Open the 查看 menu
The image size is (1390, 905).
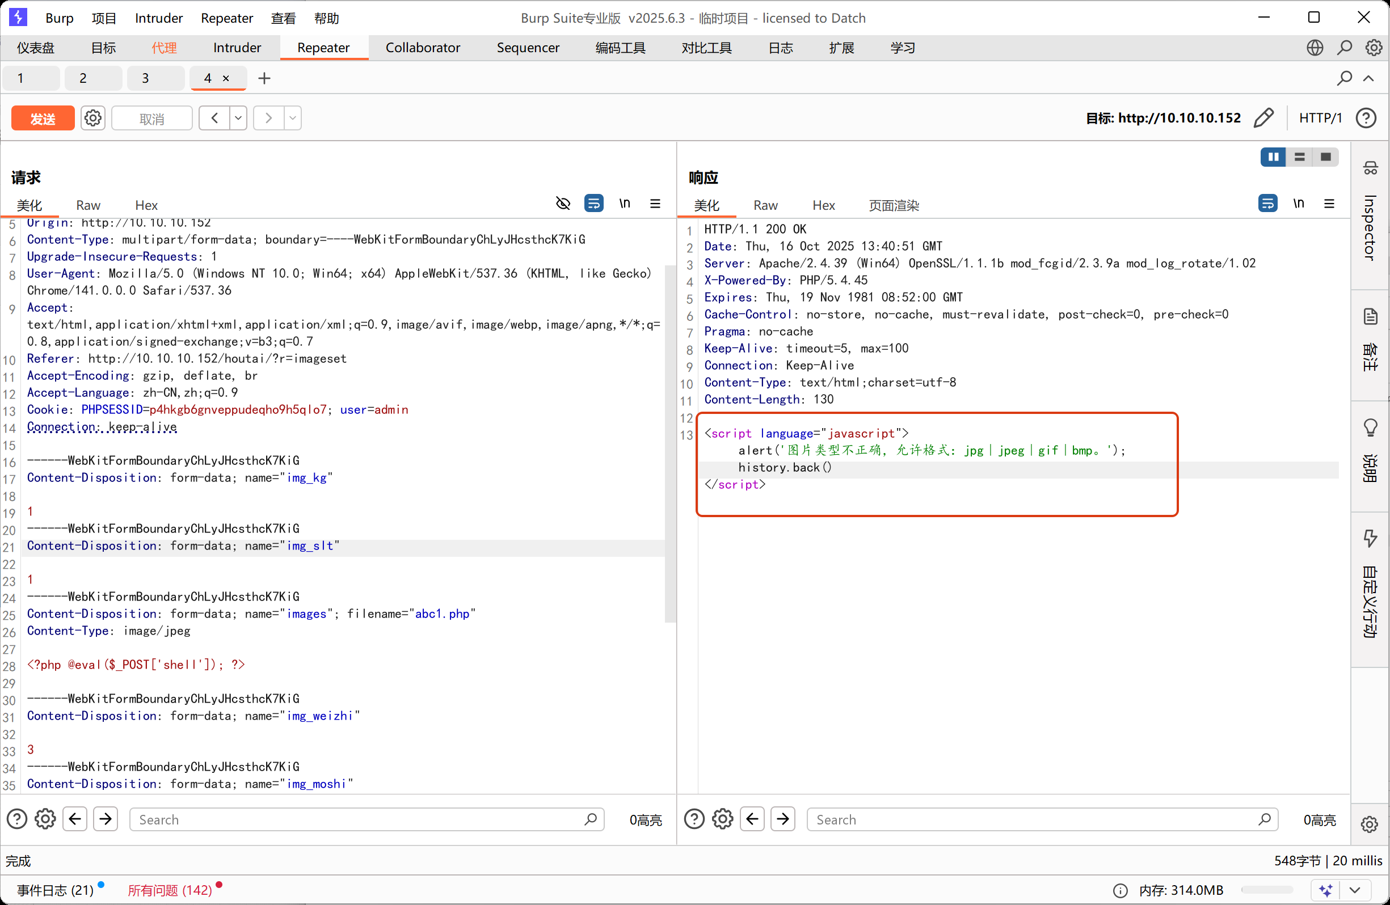coord(283,18)
